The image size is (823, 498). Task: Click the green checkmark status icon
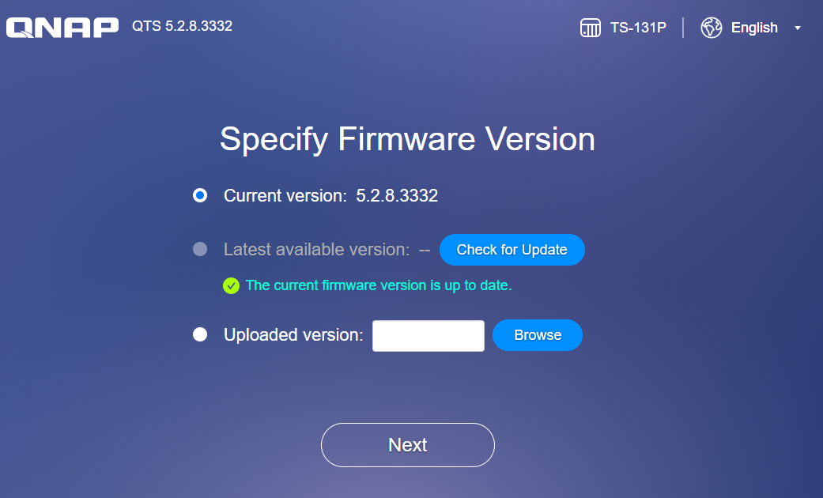231,285
